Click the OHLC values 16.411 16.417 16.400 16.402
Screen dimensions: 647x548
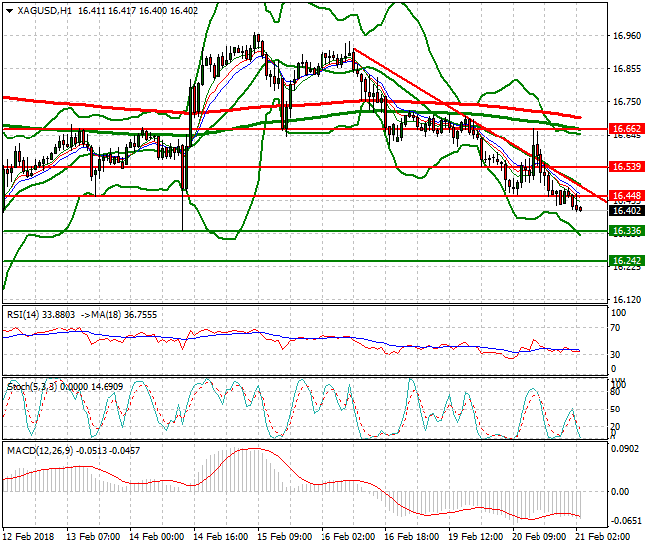click(137, 11)
